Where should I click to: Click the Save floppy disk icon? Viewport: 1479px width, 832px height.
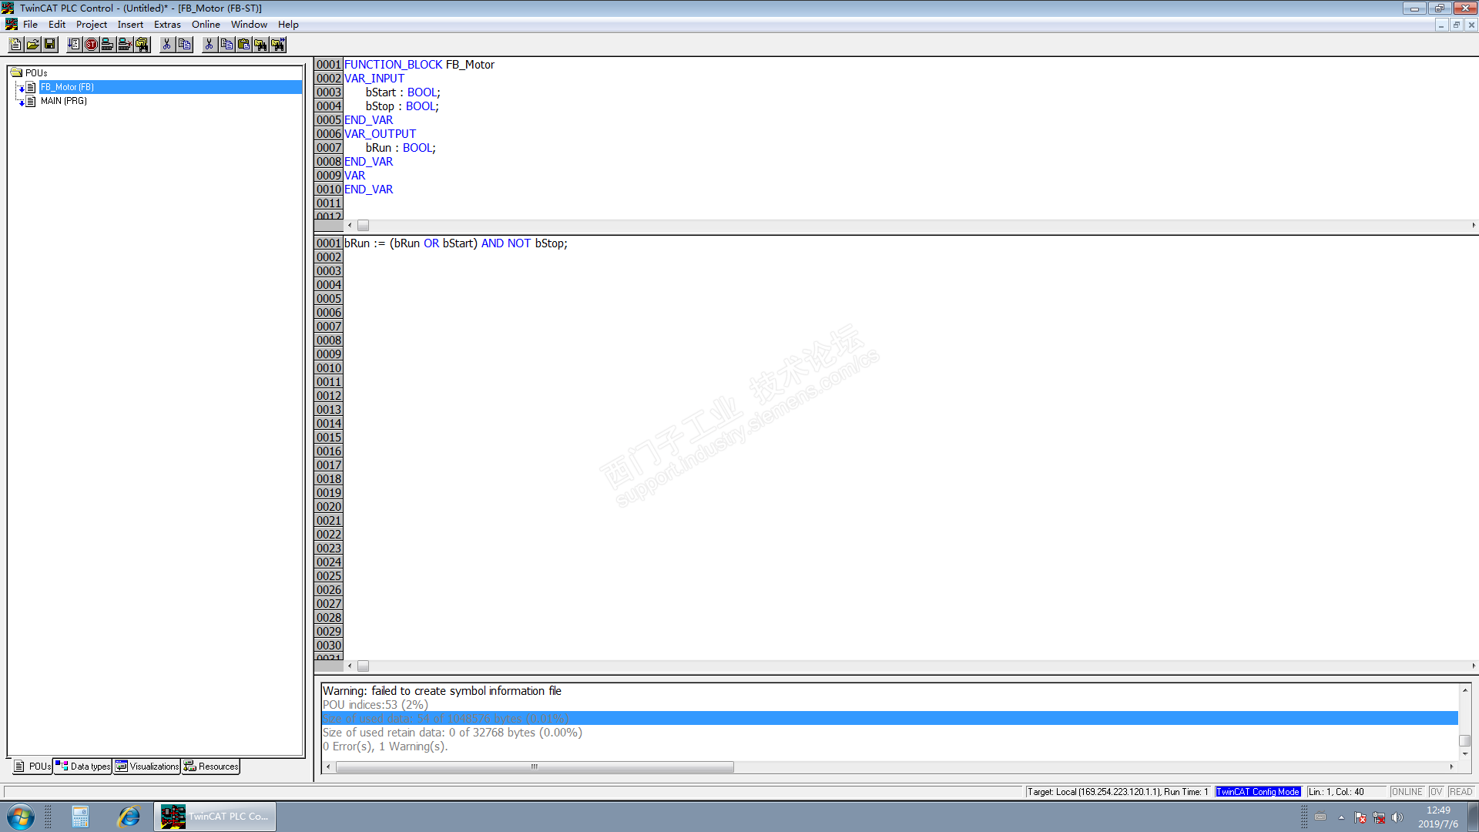tap(50, 45)
